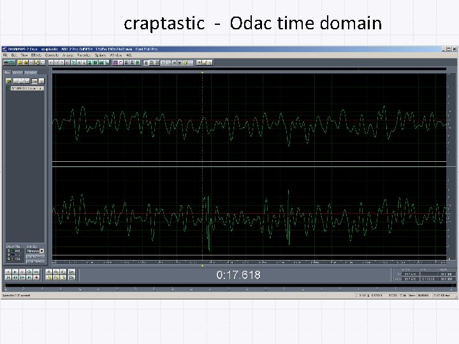Enable Play Looped infinity button
Image resolution: width=459 pixels, height=344 pixels.
(36, 272)
